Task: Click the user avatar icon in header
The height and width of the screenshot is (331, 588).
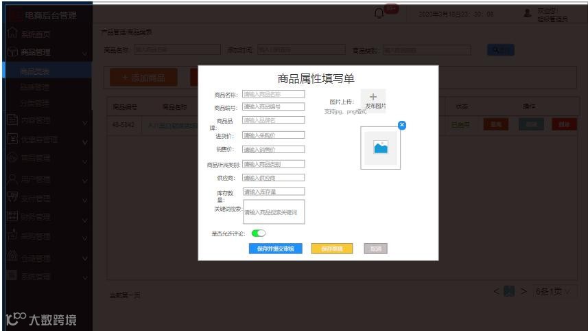Action: [x=527, y=13]
